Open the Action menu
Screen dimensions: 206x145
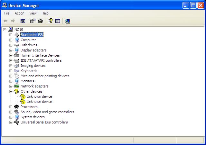(x=19, y=13)
